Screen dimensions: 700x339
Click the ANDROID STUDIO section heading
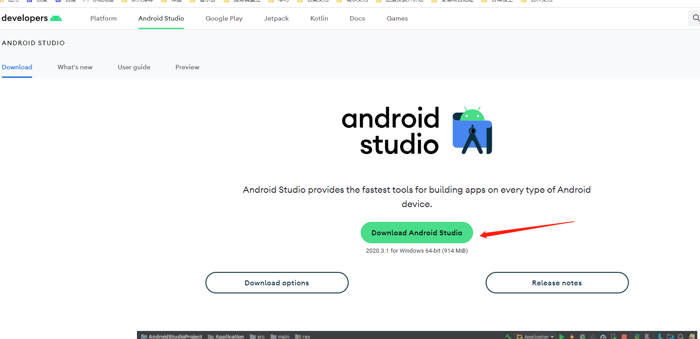[x=33, y=43]
